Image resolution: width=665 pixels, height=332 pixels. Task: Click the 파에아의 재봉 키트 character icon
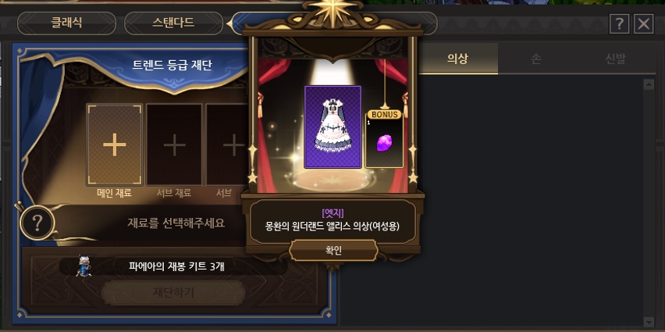click(x=83, y=266)
